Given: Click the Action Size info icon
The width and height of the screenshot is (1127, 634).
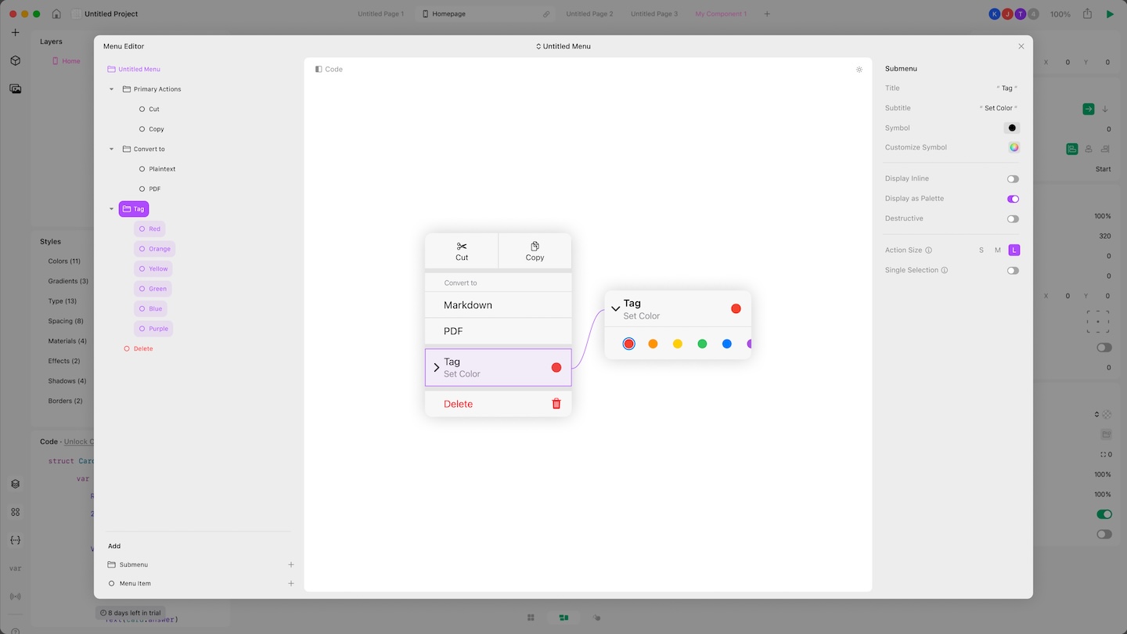Looking at the screenshot, I should (x=929, y=250).
